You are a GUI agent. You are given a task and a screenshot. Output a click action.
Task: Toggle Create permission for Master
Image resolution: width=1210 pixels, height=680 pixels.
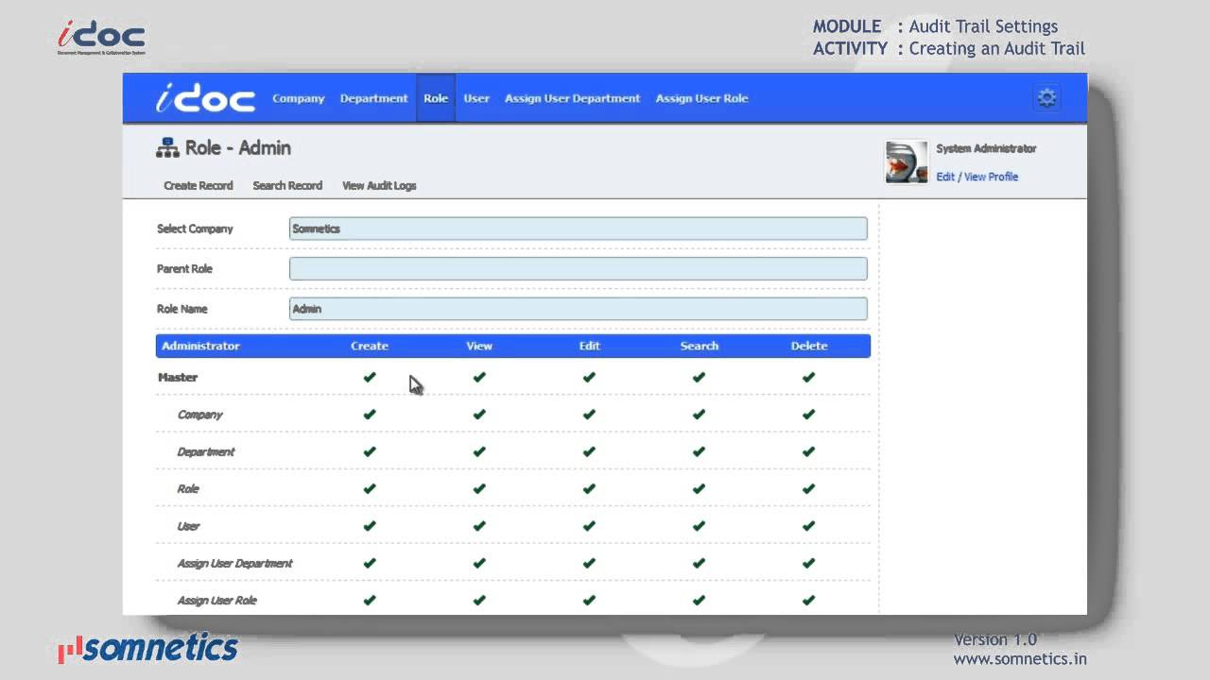pos(370,377)
